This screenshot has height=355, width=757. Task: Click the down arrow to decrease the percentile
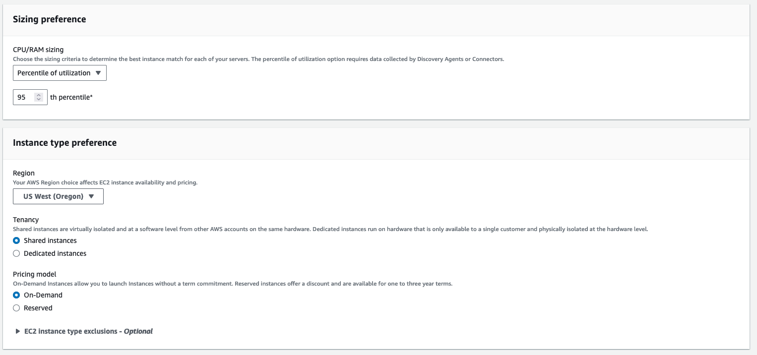pyautogui.click(x=39, y=99)
